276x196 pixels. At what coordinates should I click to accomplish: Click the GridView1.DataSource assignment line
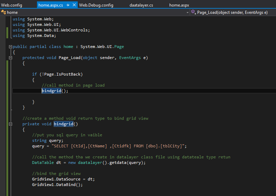[x=63, y=179]
